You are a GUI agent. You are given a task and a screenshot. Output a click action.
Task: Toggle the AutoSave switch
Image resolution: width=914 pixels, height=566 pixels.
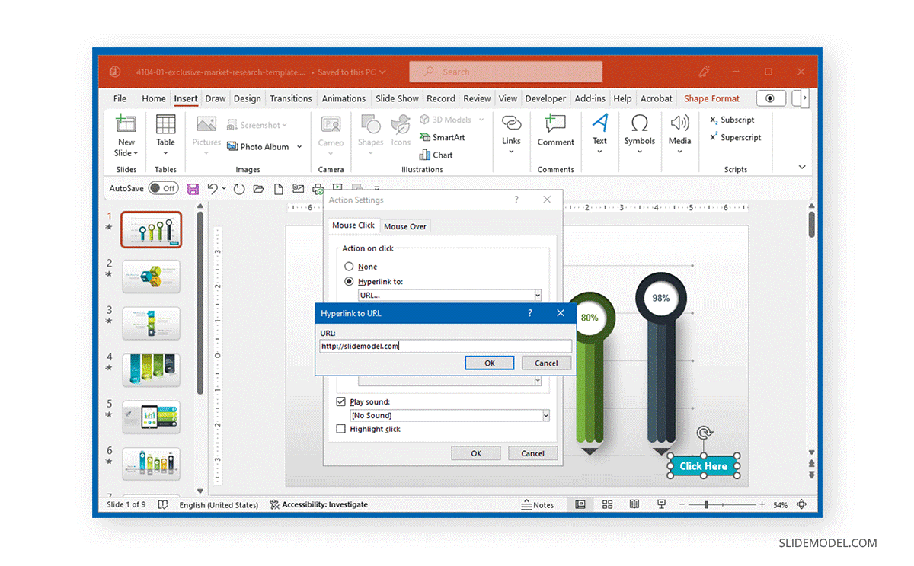163,188
